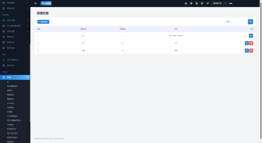The width and height of the screenshot is (262, 143).
Task: Click the gear icon beside 常规设置
Action: click(4, 31)
